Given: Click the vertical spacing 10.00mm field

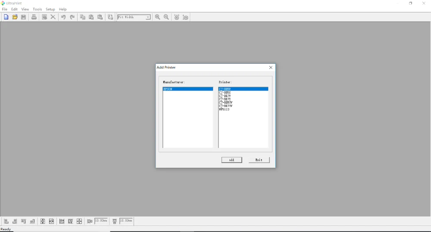Looking at the screenshot, I should pos(126,221).
